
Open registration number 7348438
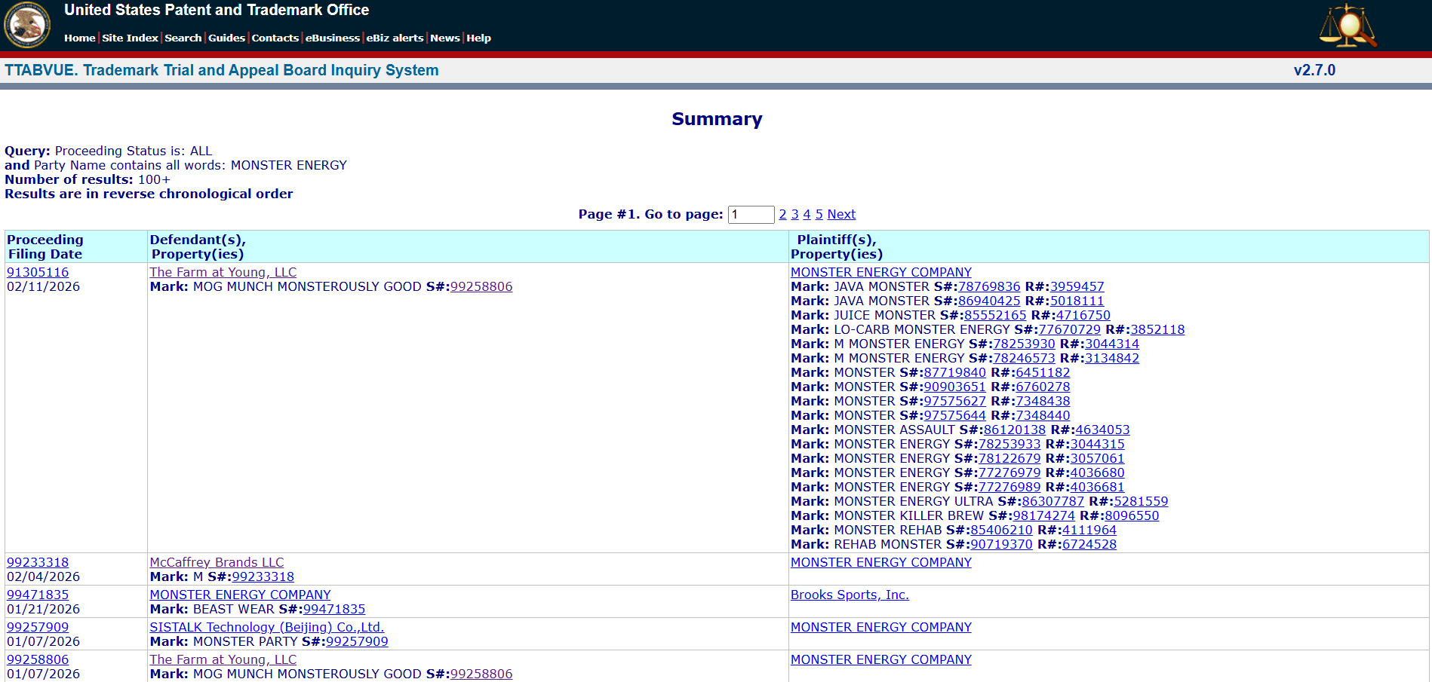(x=1043, y=401)
